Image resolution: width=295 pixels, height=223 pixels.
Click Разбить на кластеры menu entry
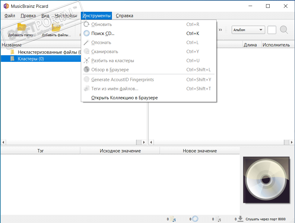click(x=149, y=61)
